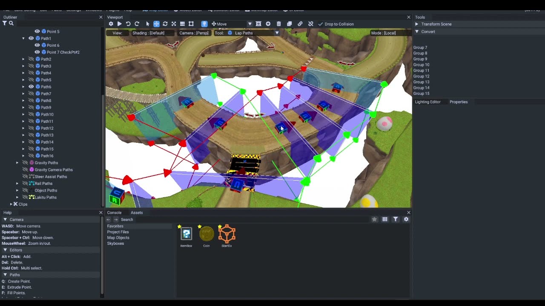Select the cursor selection tool

(x=148, y=24)
